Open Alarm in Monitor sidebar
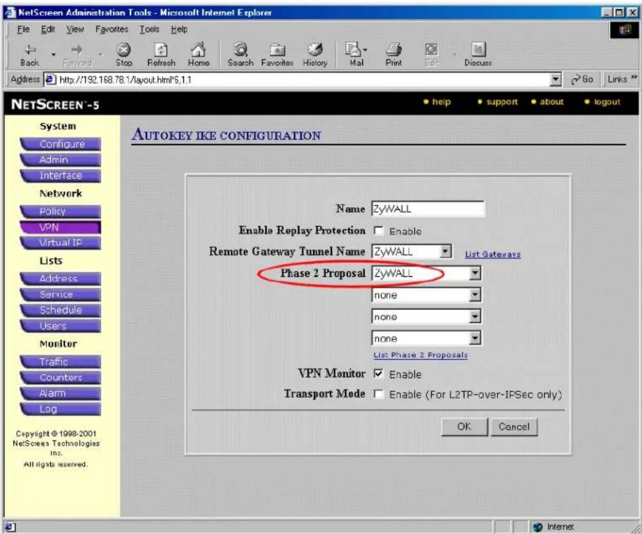This screenshot has width=642, height=534. coord(60,393)
